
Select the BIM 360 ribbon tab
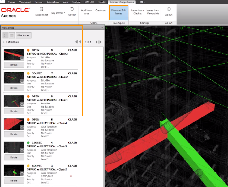click(x=89, y=2)
